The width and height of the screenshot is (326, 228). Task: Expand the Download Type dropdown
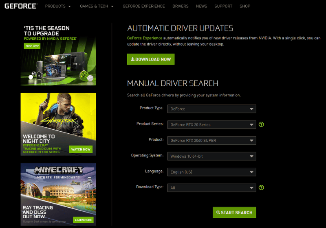pyautogui.click(x=212, y=188)
